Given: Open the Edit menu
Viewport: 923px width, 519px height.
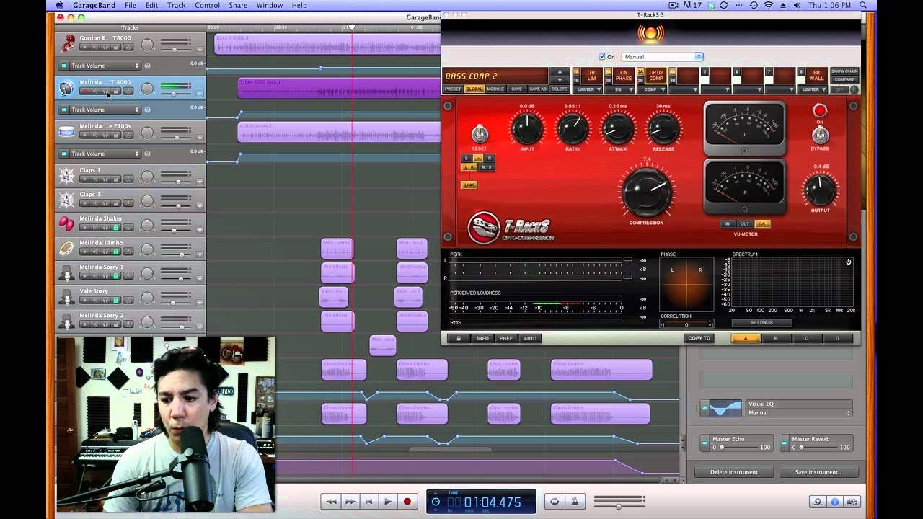Looking at the screenshot, I should coord(151,5).
